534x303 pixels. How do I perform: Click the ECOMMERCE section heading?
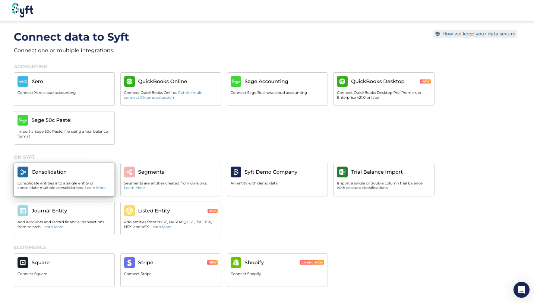(30, 247)
